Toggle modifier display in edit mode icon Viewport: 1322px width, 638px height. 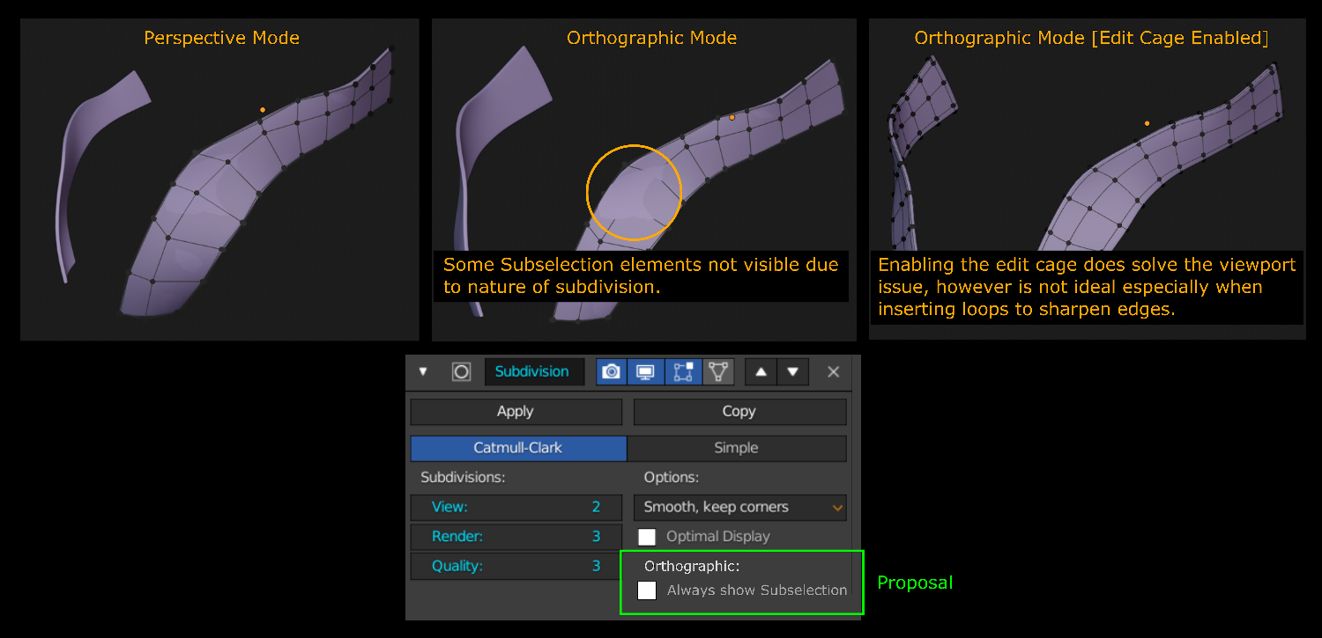[683, 371]
